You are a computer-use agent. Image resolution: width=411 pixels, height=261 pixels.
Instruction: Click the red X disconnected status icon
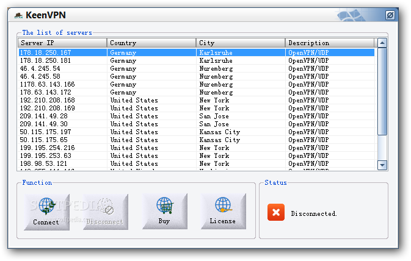click(x=276, y=212)
